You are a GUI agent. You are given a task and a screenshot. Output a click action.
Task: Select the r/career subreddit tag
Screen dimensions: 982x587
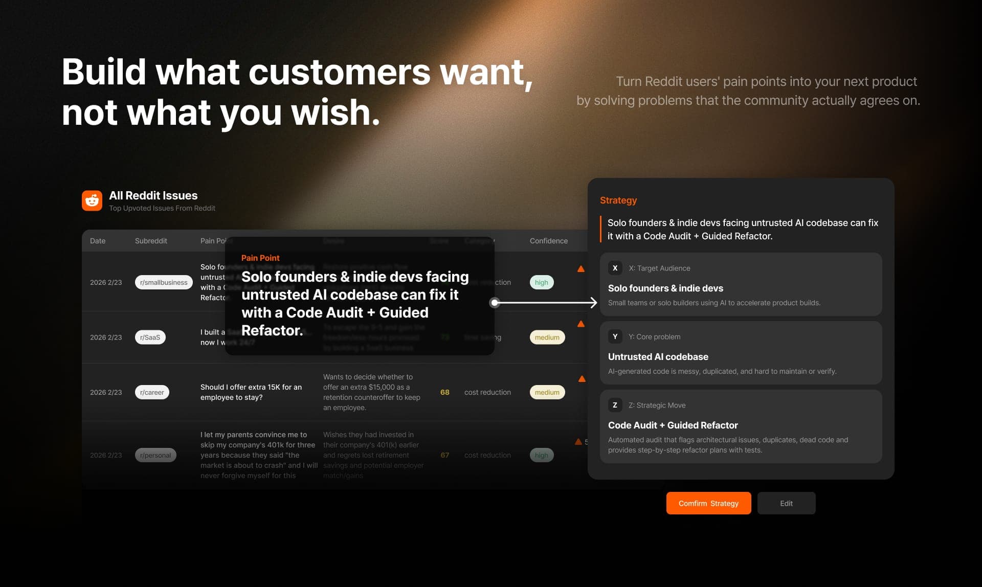click(x=152, y=392)
